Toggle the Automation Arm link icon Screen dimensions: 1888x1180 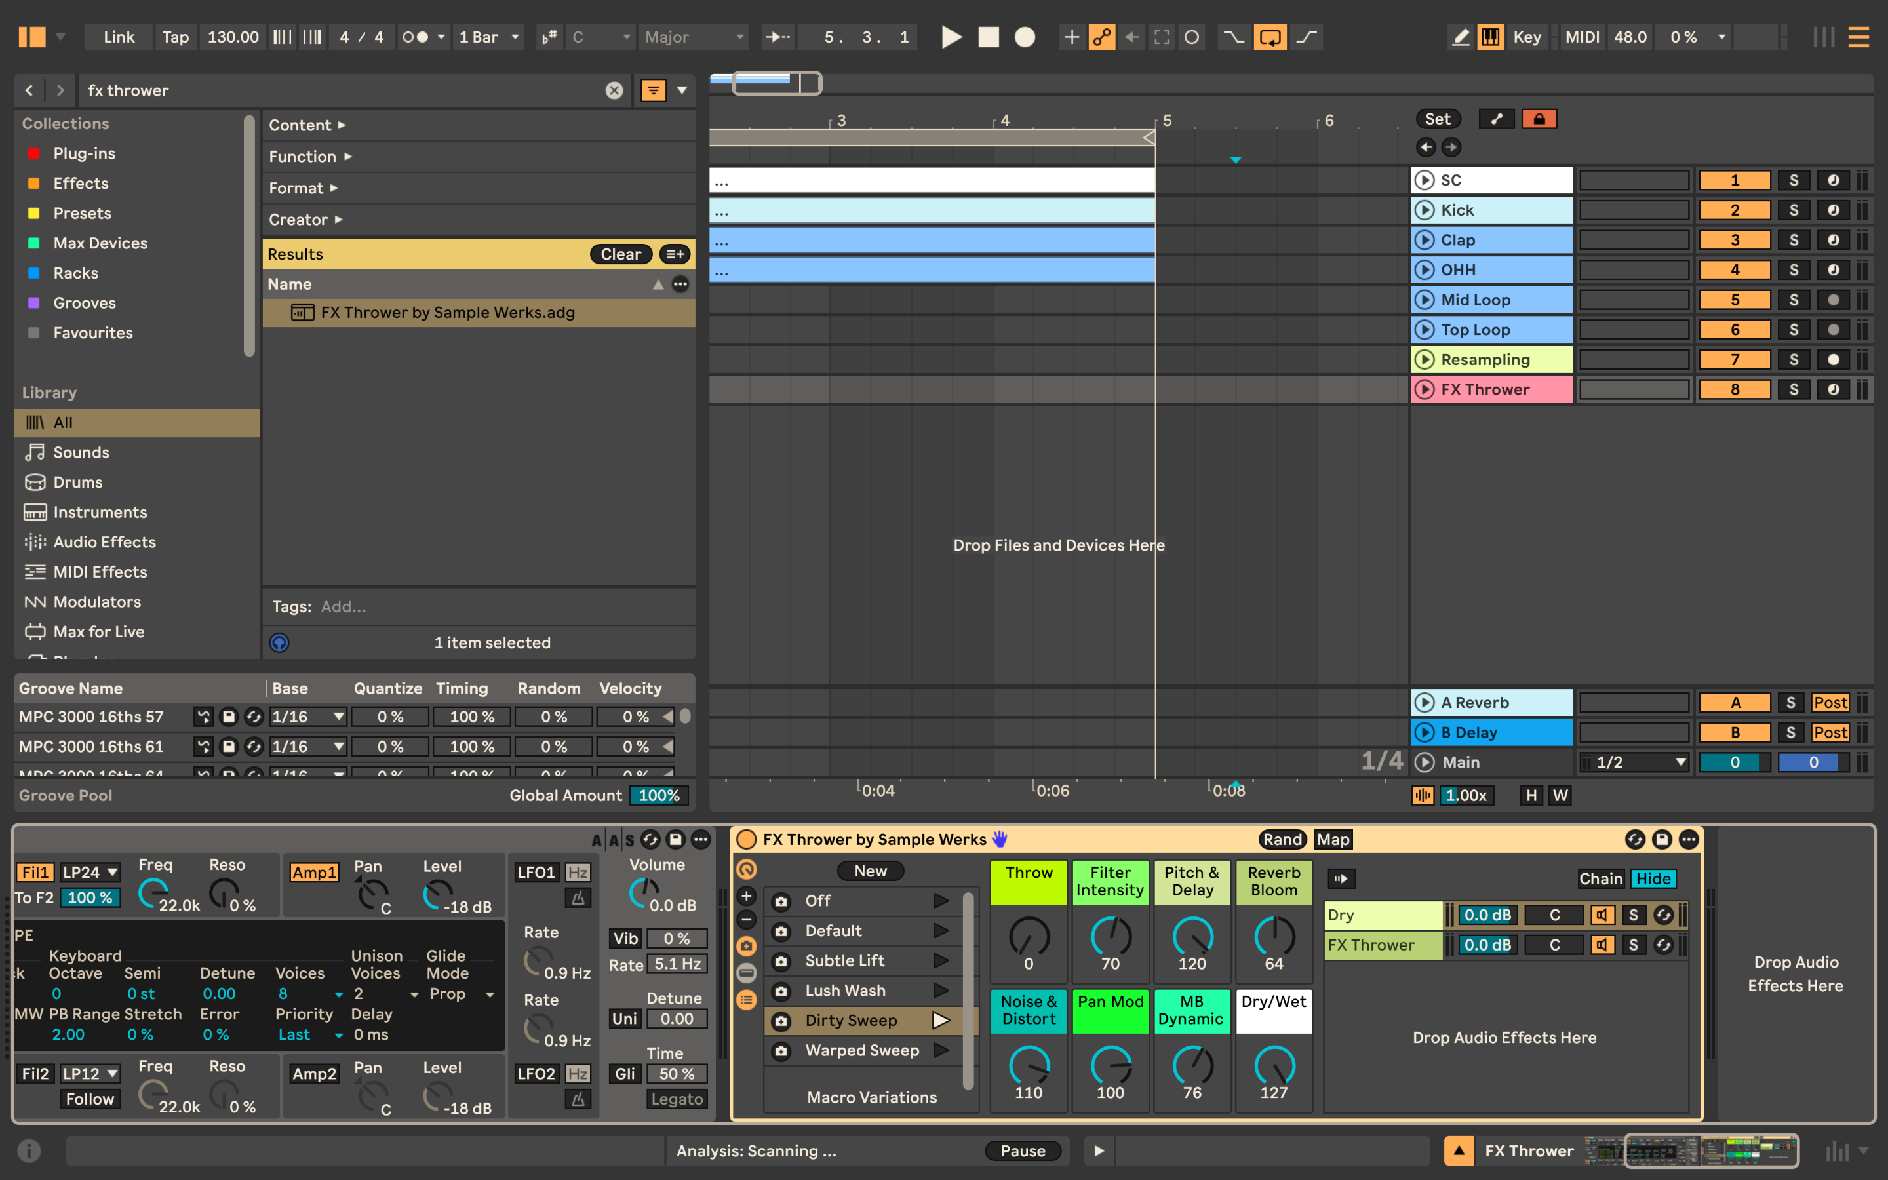click(1101, 37)
